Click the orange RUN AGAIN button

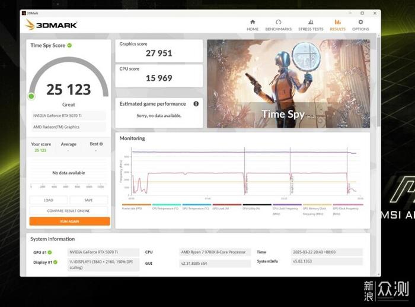(69, 221)
